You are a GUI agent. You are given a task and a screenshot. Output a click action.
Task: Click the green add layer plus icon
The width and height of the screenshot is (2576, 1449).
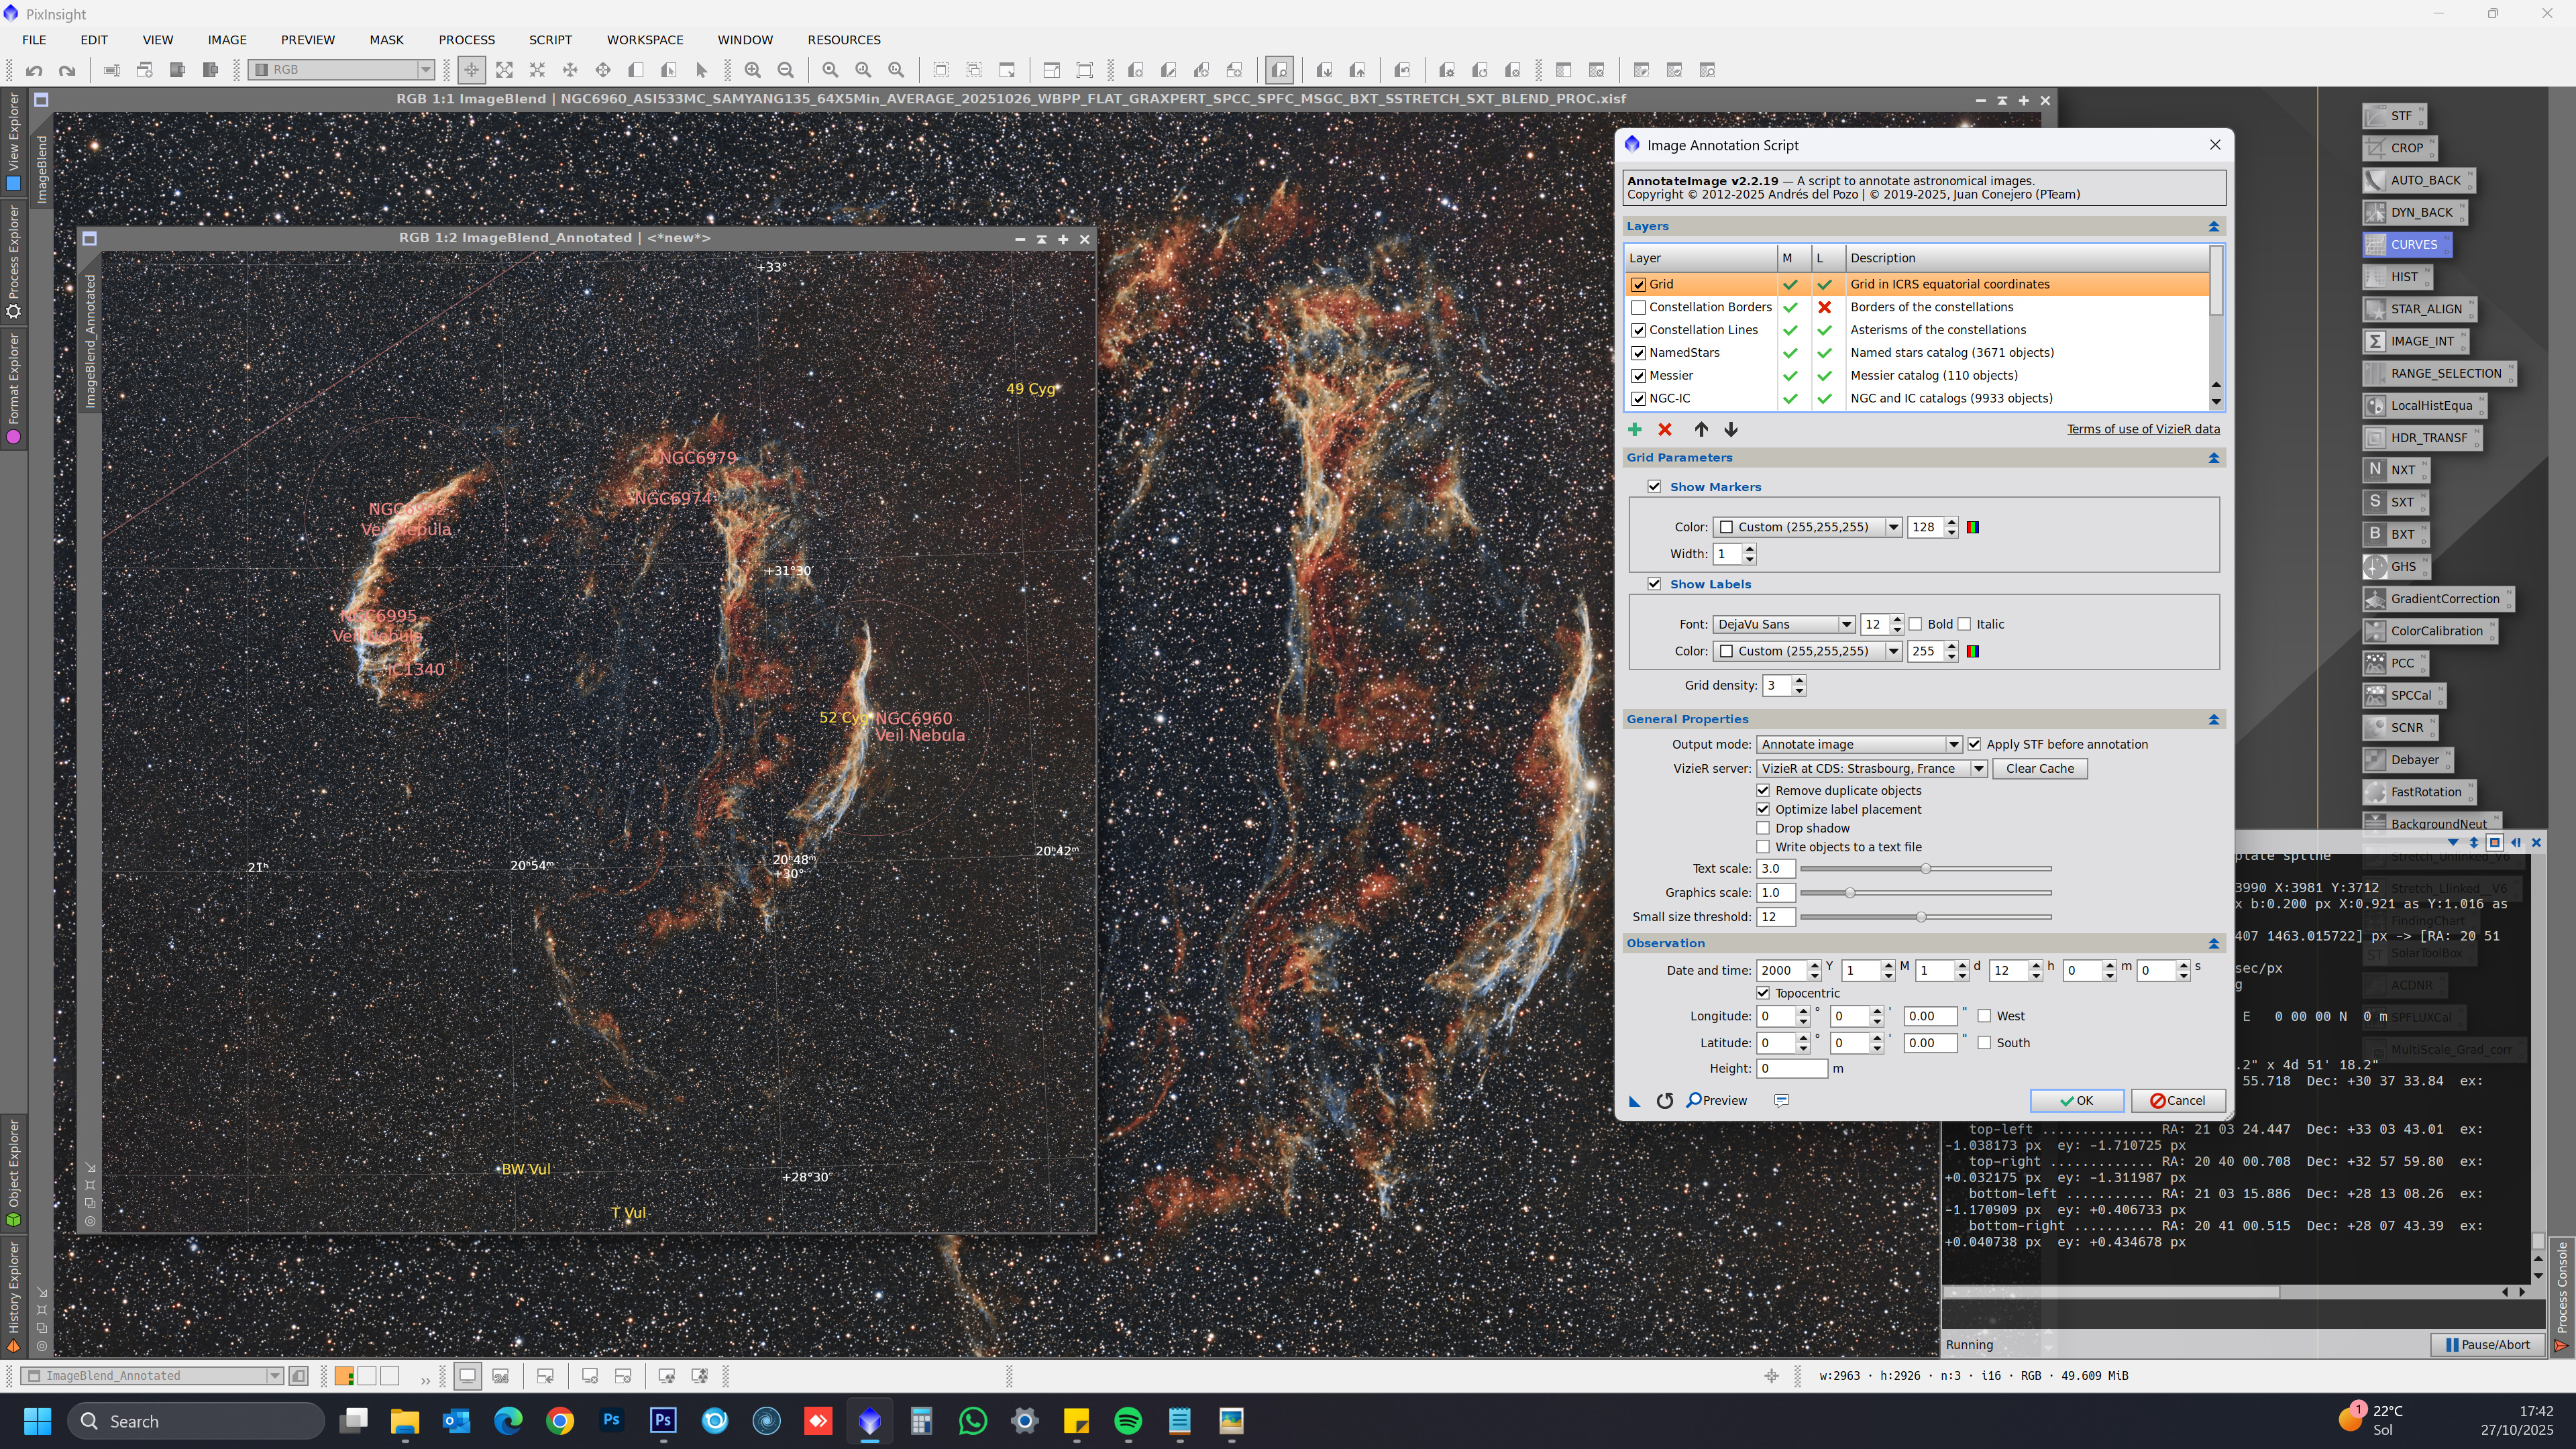coord(1634,429)
